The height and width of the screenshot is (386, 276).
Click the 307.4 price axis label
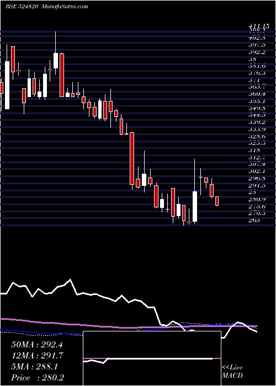click(257, 164)
